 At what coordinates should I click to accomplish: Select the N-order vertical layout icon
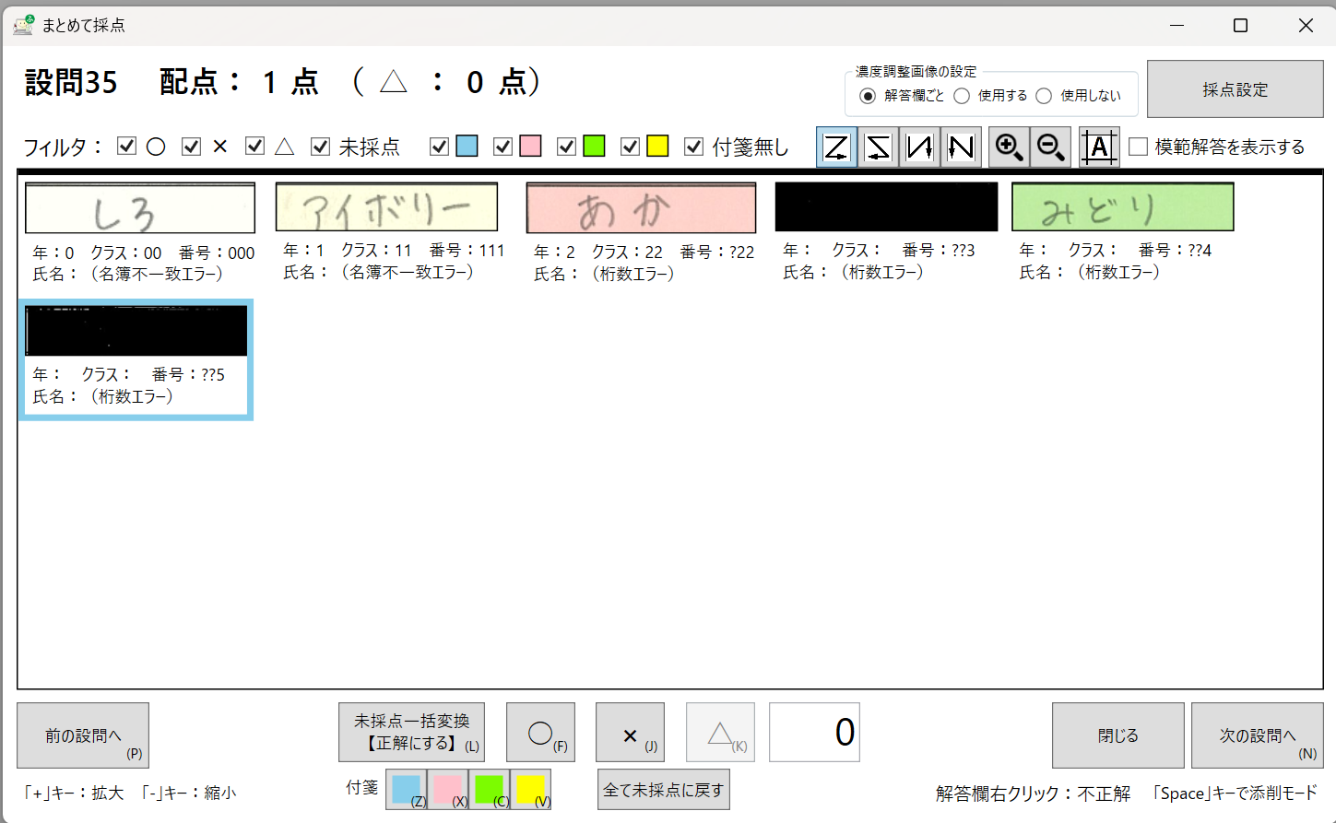pos(961,147)
